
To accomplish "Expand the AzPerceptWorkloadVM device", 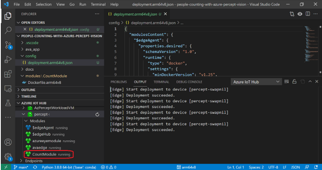I will (24, 108).
